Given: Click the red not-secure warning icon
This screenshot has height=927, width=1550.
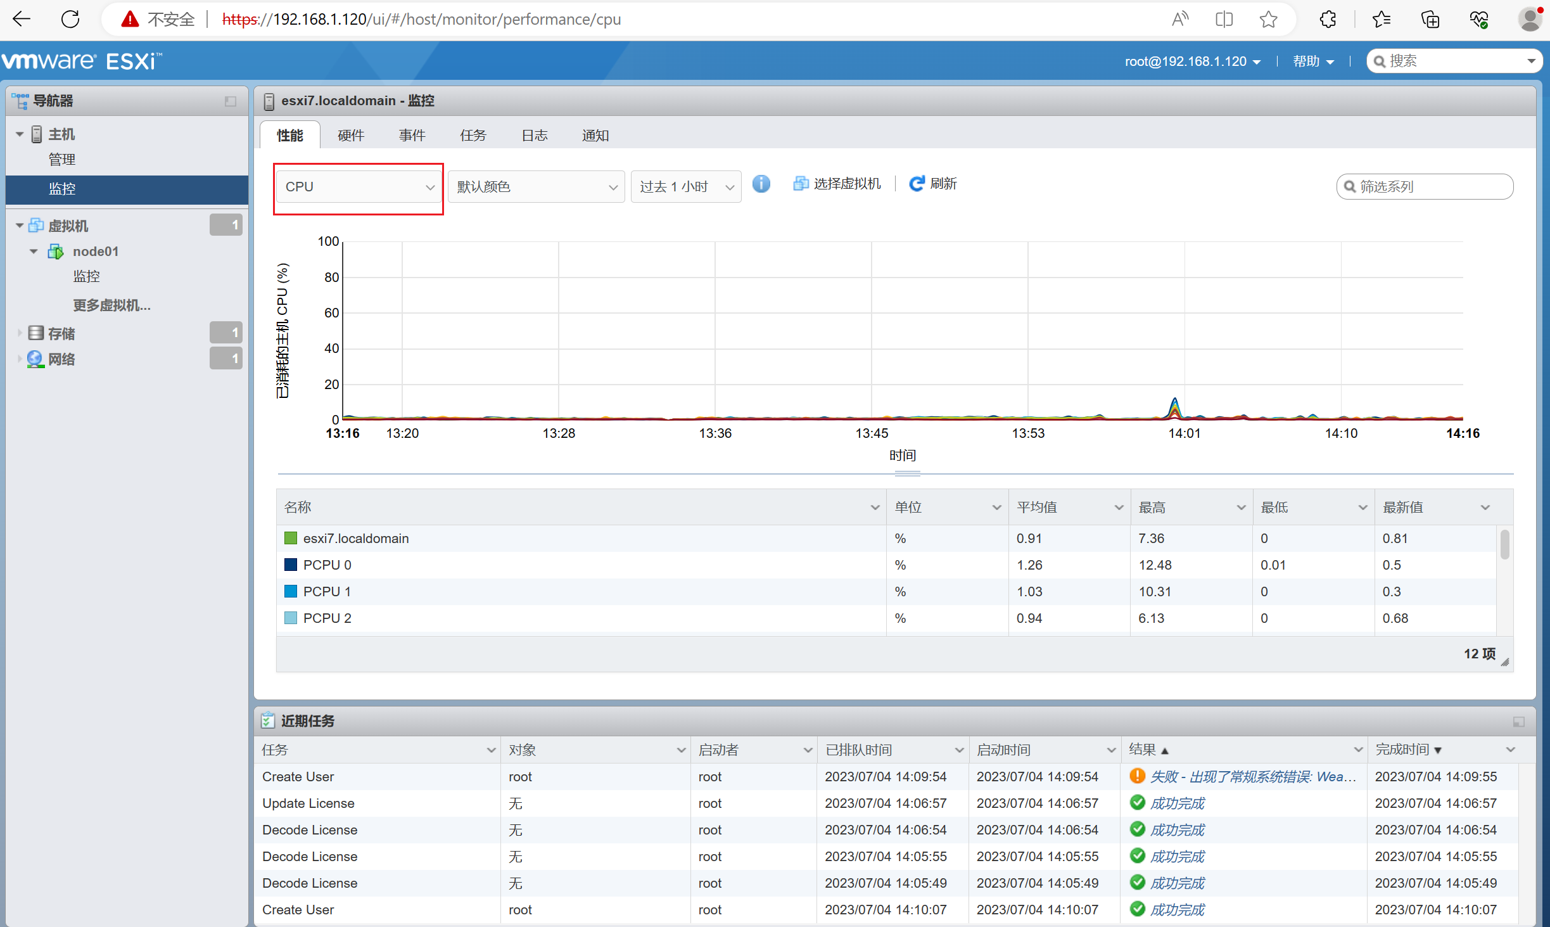Looking at the screenshot, I should (130, 19).
